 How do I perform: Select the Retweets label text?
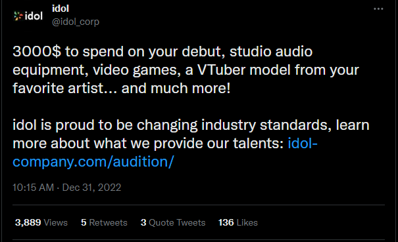point(108,222)
